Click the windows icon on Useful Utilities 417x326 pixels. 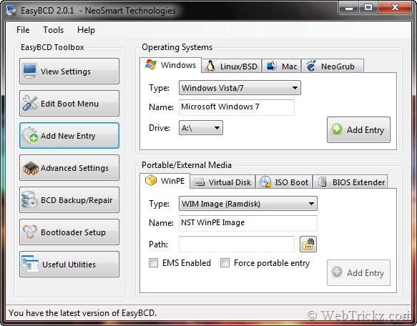[30, 264]
